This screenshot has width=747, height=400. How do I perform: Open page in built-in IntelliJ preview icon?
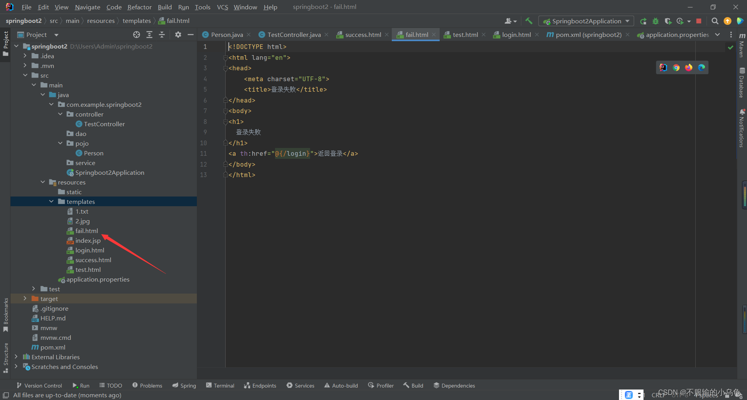[663, 68]
